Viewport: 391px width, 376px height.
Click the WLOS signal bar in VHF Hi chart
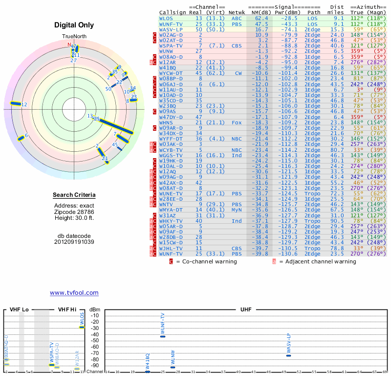pyautogui.click(x=82, y=327)
